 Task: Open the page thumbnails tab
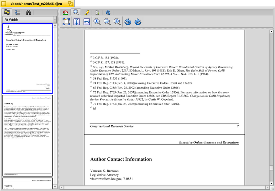tap(7, 12)
